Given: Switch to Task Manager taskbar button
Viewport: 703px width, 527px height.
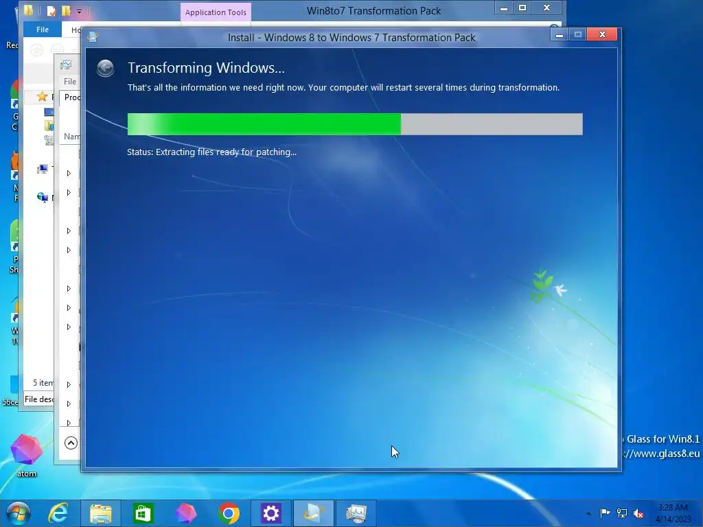Looking at the screenshot, I should (356, 513).
